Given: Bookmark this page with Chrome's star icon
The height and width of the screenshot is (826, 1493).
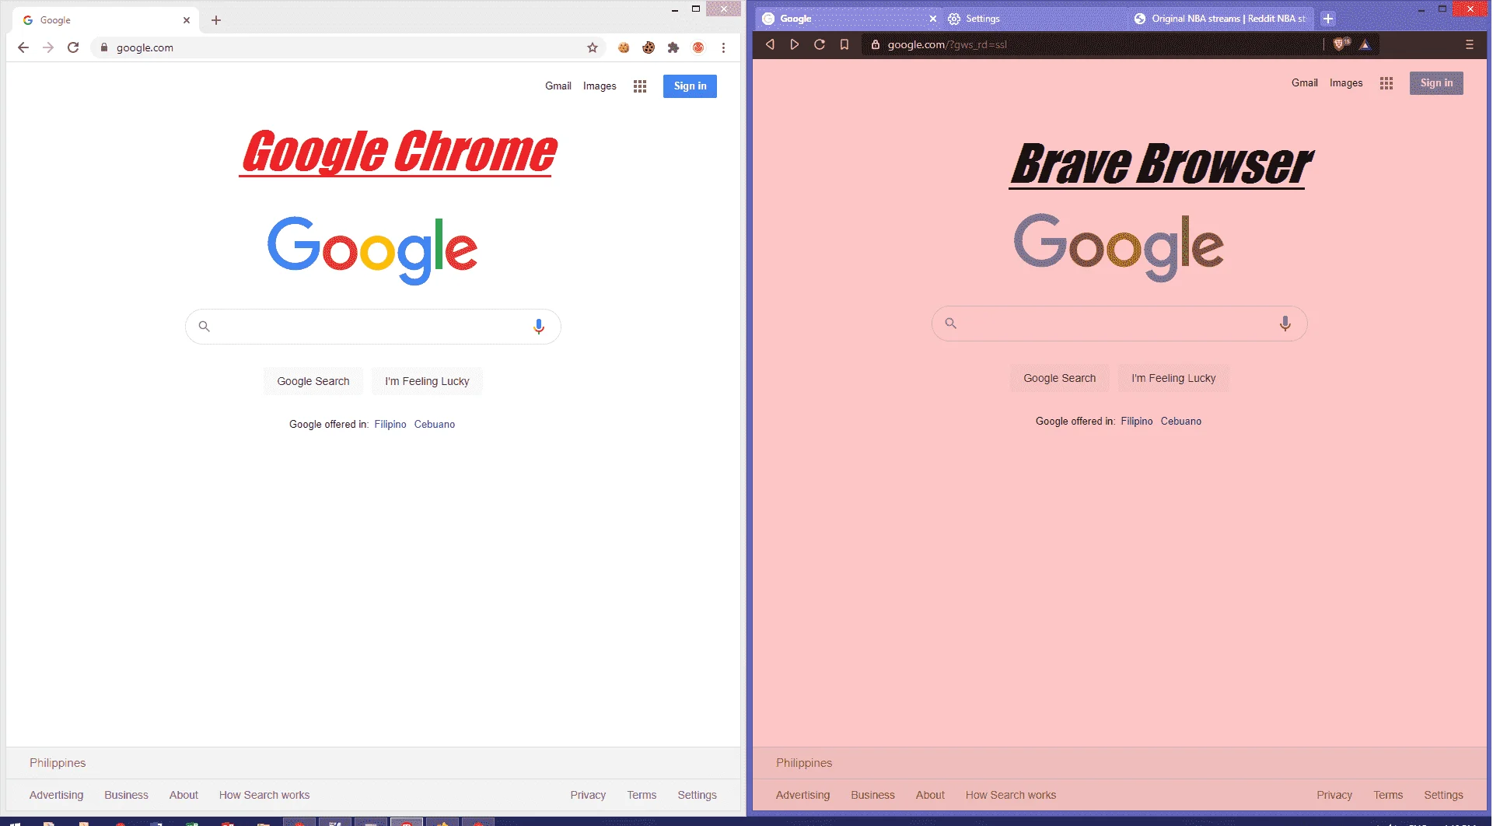Looking at the screenshot, I should click(x=593, y=47).
